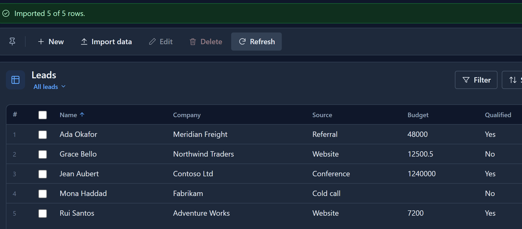
Task: Check the Ada Okafor row checkbox
Action: (43, 135)
